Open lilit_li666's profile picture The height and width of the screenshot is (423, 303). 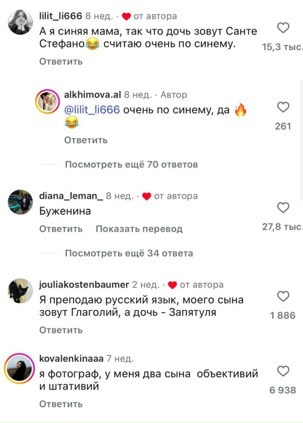click(20, 22)
